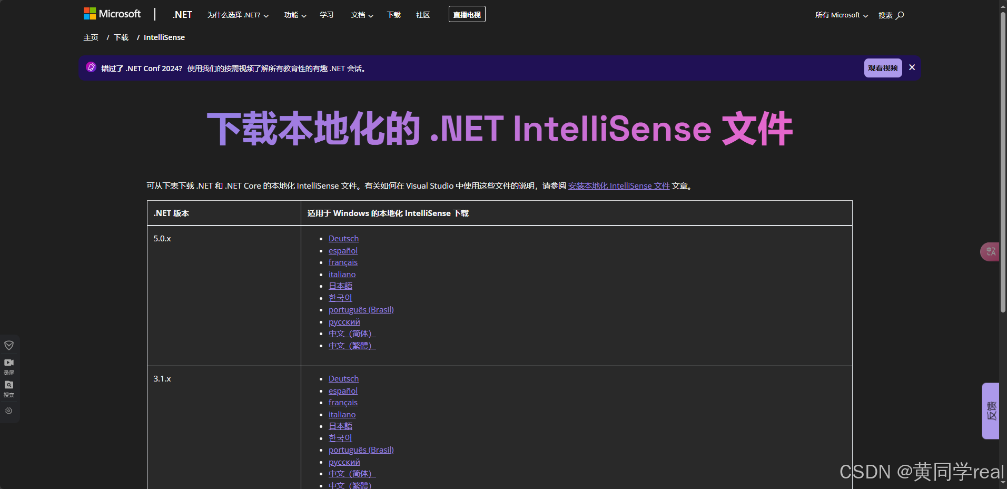Click the shield icon in left sidebar
The image size is (1007, 489).
click(9, 345)
